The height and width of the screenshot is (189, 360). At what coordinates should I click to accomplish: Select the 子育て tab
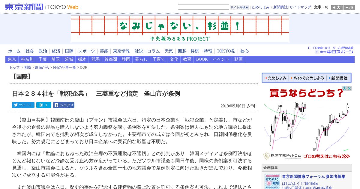159,59
